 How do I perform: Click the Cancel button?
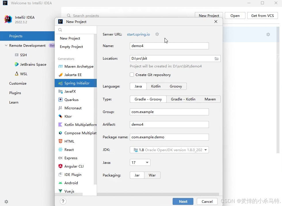[207, 201]
